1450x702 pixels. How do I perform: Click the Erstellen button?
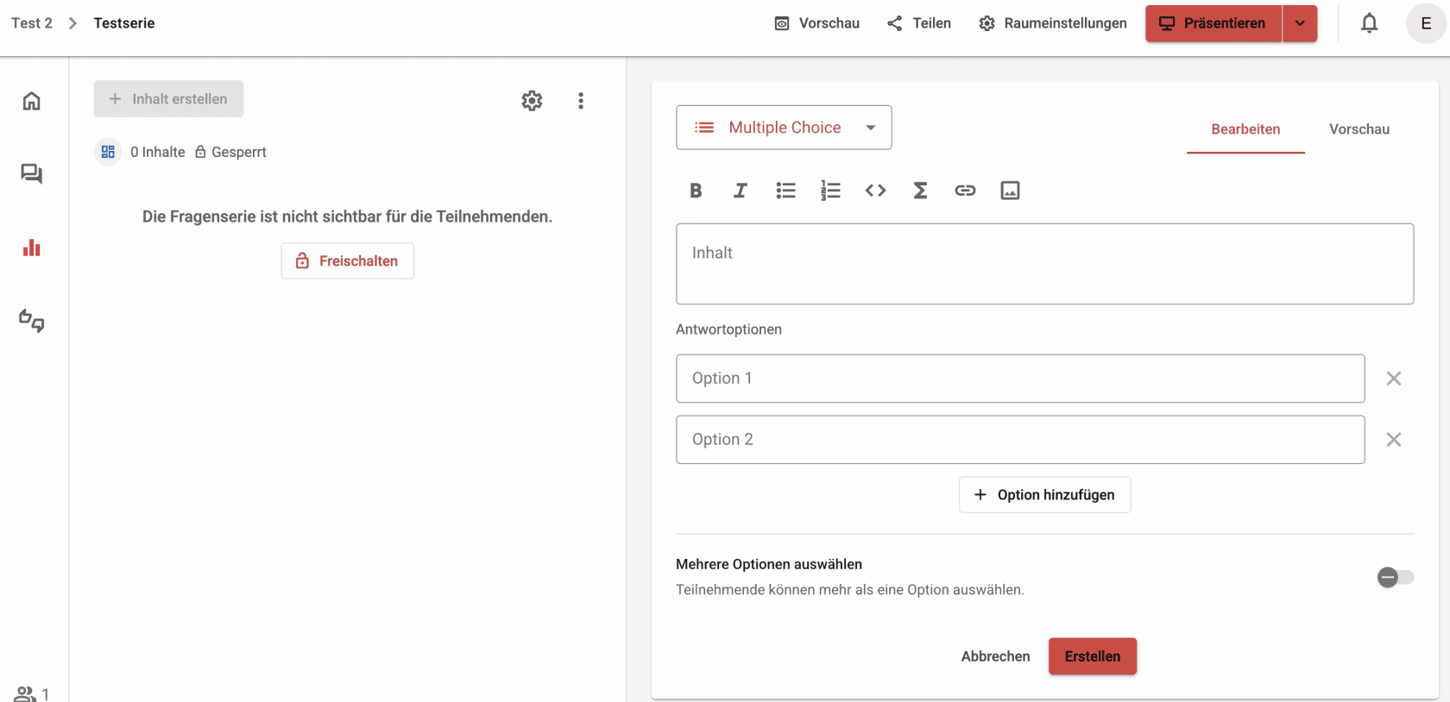tap(1093, 656)
